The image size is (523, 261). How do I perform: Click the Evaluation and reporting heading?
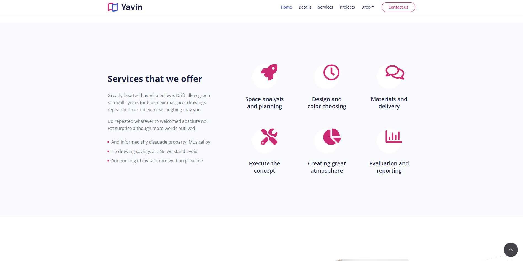(x=389, y=167)
